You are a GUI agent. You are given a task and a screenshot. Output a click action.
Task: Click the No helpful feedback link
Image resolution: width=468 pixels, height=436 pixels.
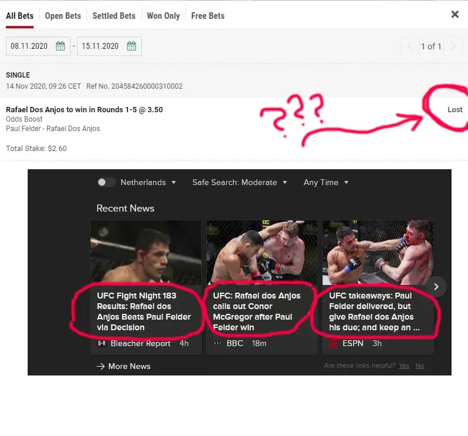pyautogui.click(x=420, y=365)
